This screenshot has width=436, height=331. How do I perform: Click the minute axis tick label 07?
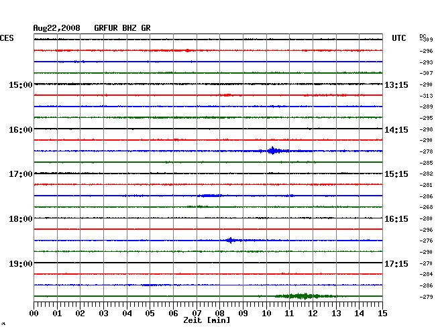point(197,314)
